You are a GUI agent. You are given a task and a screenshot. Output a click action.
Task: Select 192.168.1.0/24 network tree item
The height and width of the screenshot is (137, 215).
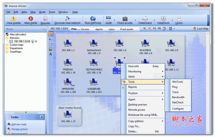click(x=22, y=41)
